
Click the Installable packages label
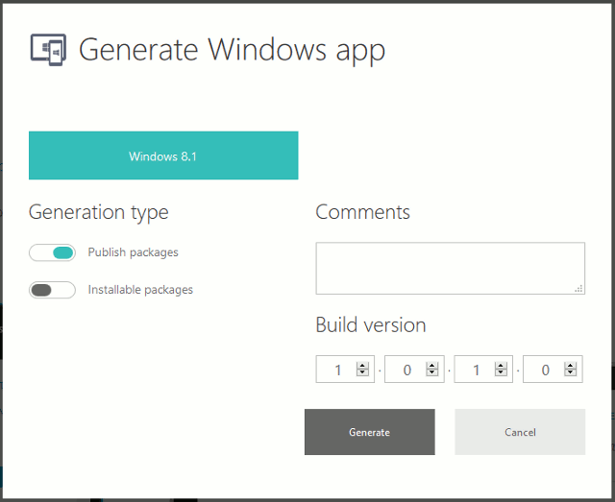[140, 290]
